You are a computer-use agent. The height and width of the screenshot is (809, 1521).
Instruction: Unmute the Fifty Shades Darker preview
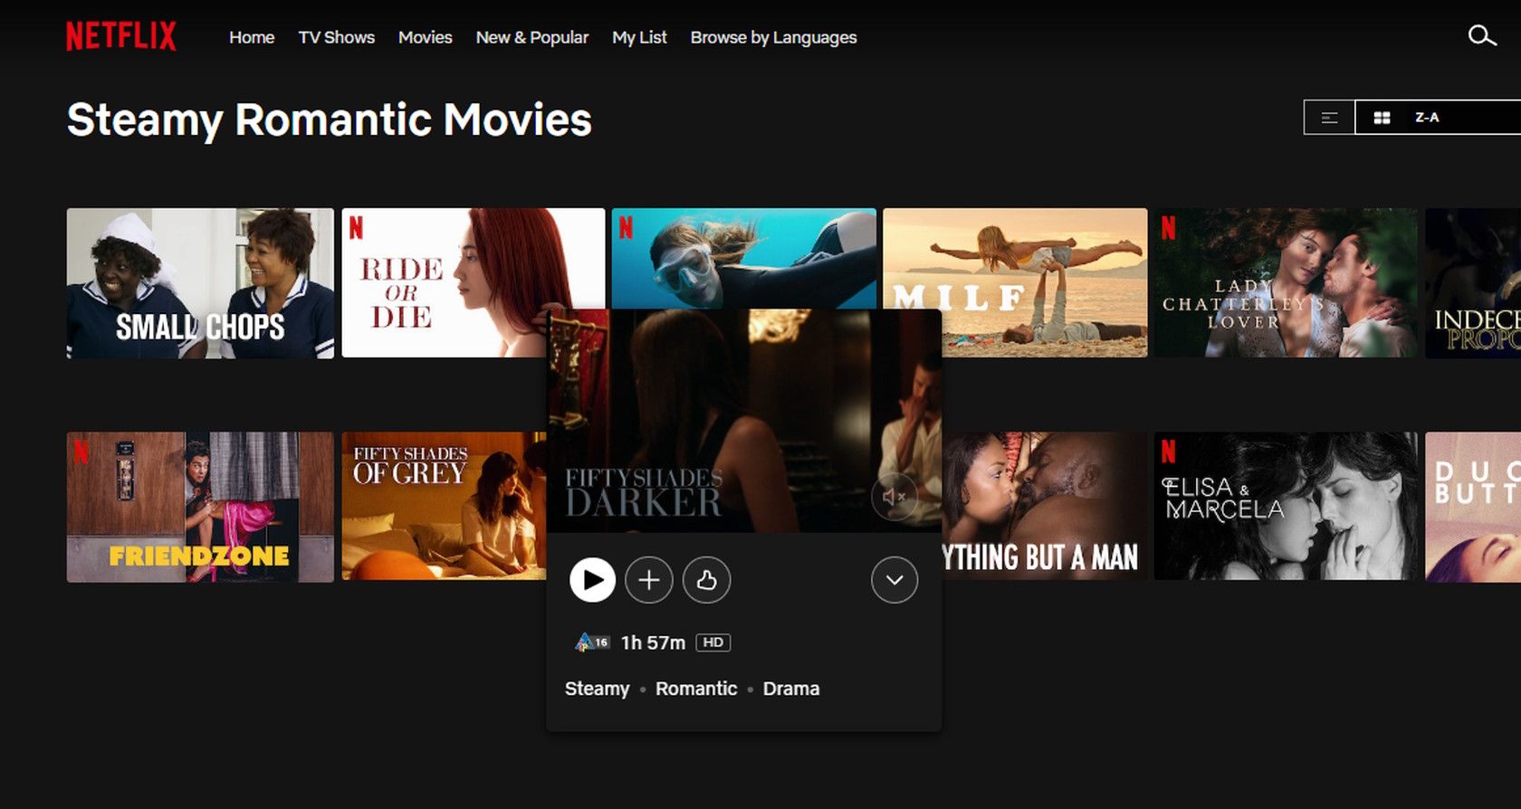[894, 496]
